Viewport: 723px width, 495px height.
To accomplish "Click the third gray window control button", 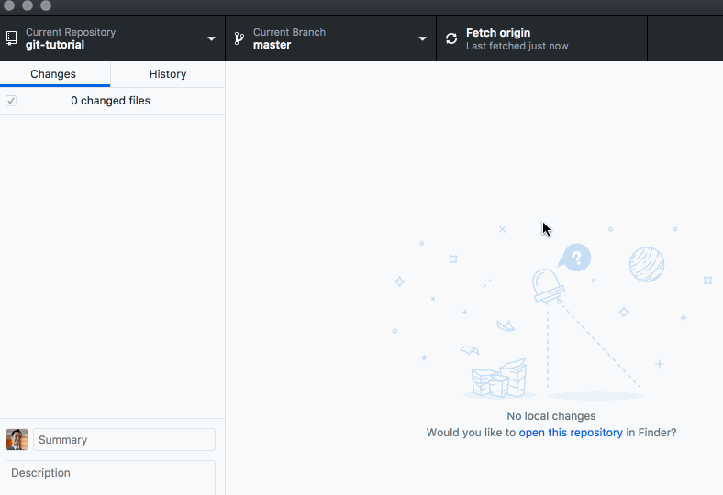I will (46, 5).
